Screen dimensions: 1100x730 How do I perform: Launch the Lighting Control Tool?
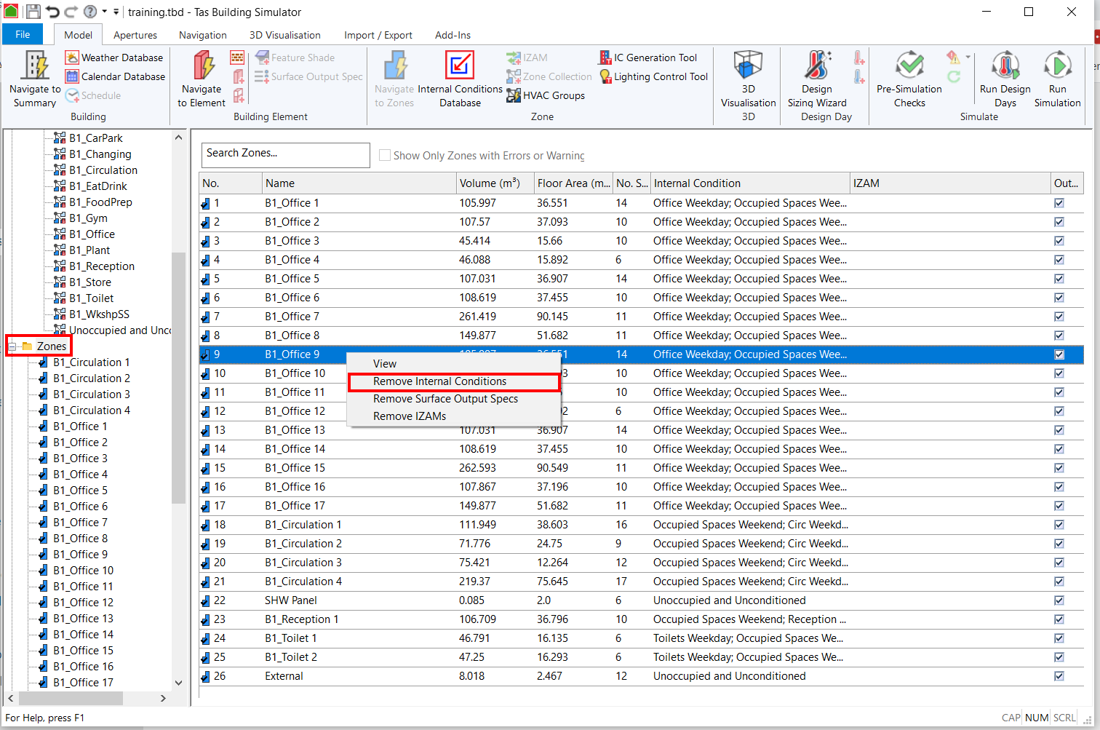point(653,76)
